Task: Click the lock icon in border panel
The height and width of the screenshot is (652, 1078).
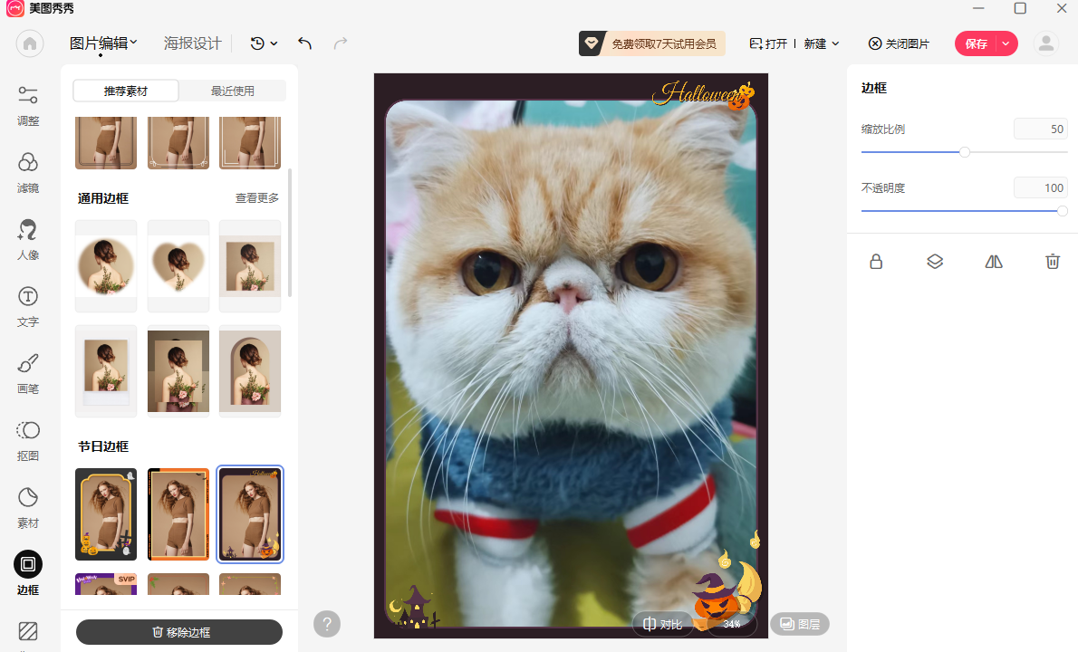Action: [876, 262]
